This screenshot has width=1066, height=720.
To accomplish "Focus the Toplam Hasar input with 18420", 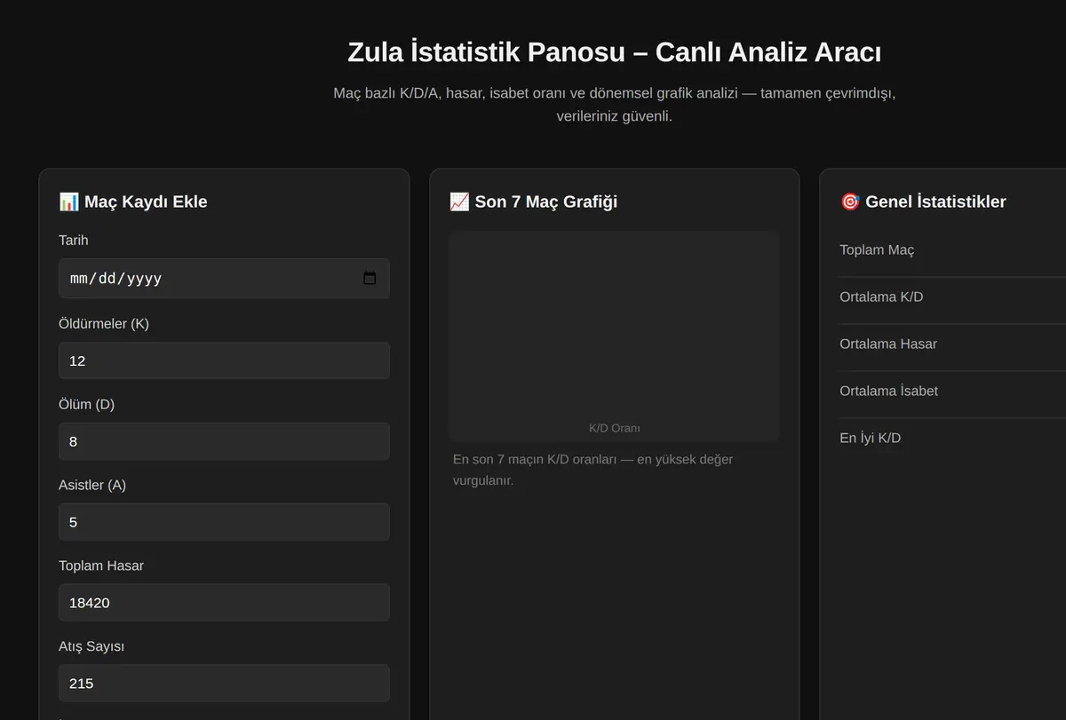I will [224, 603].
